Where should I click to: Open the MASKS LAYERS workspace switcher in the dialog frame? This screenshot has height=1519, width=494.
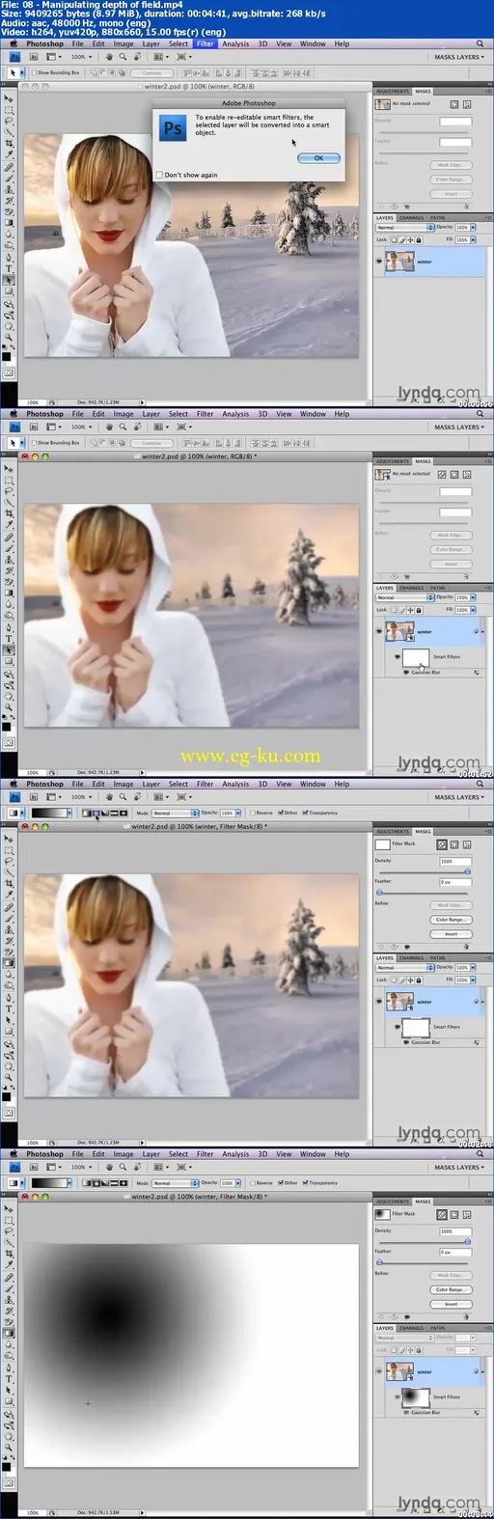coord(458,57)
